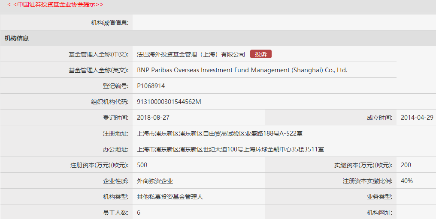Click the 成立时间 label
436x219 pixels.
pos(379,118)
